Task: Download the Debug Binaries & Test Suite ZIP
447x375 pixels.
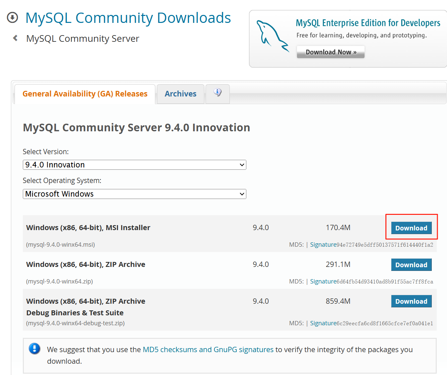Action: (411, 301)
